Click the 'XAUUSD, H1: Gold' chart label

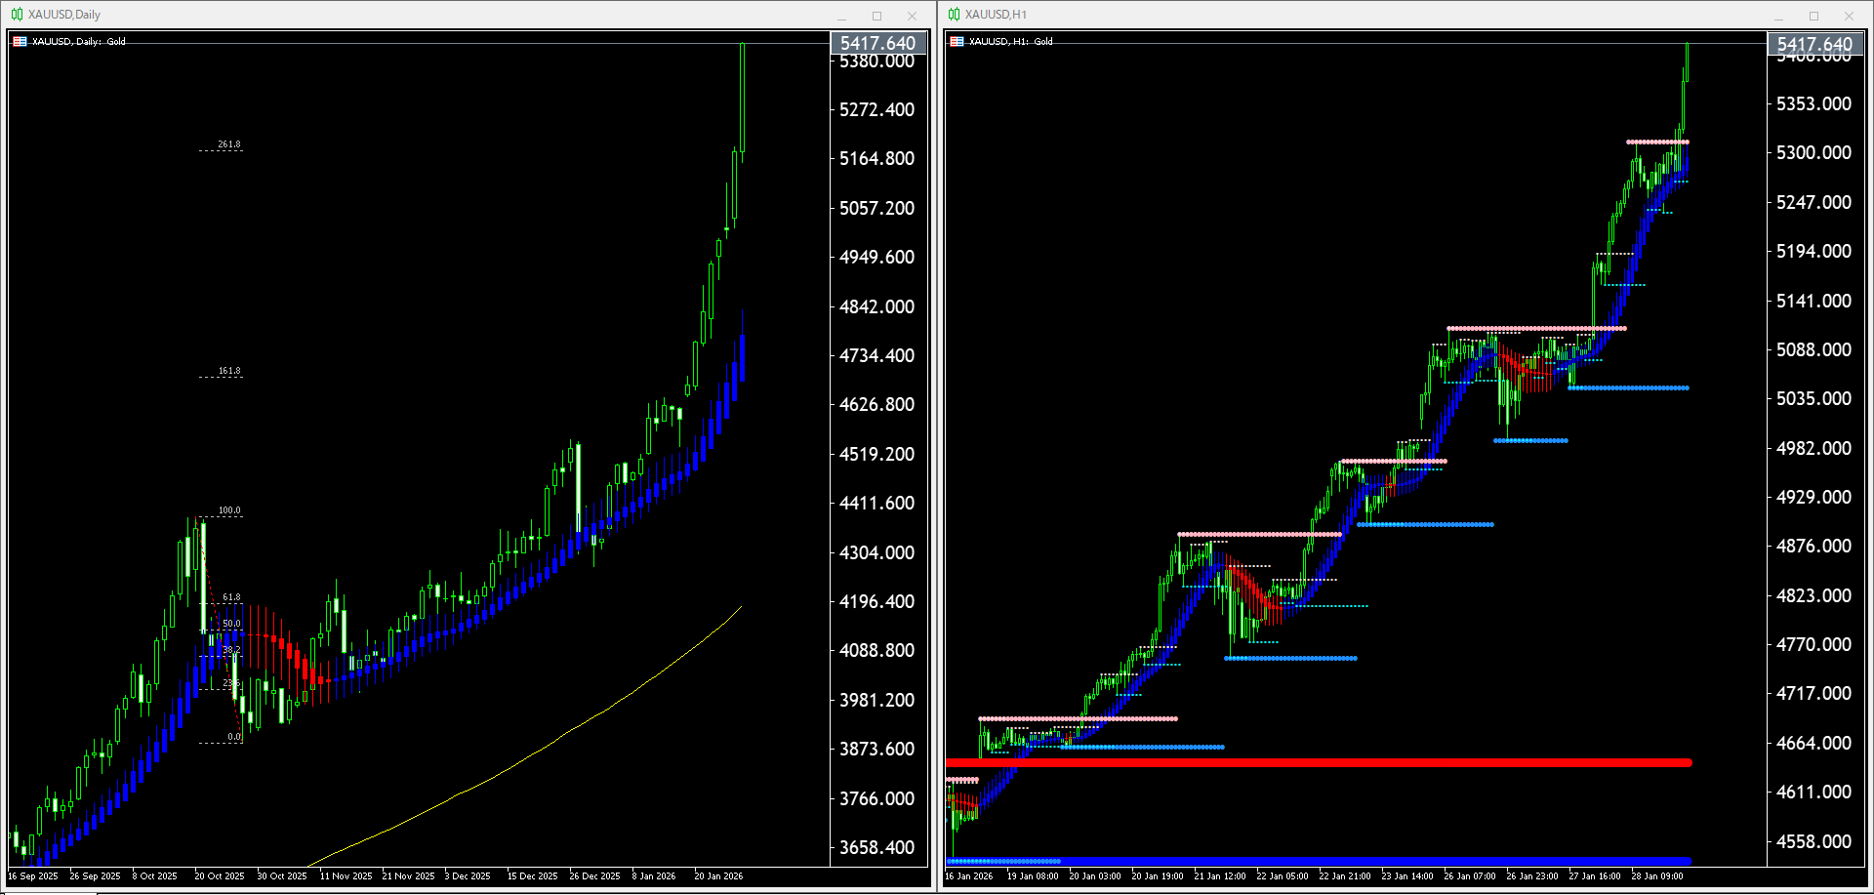pyautogui.click(x=1011, y=41)
